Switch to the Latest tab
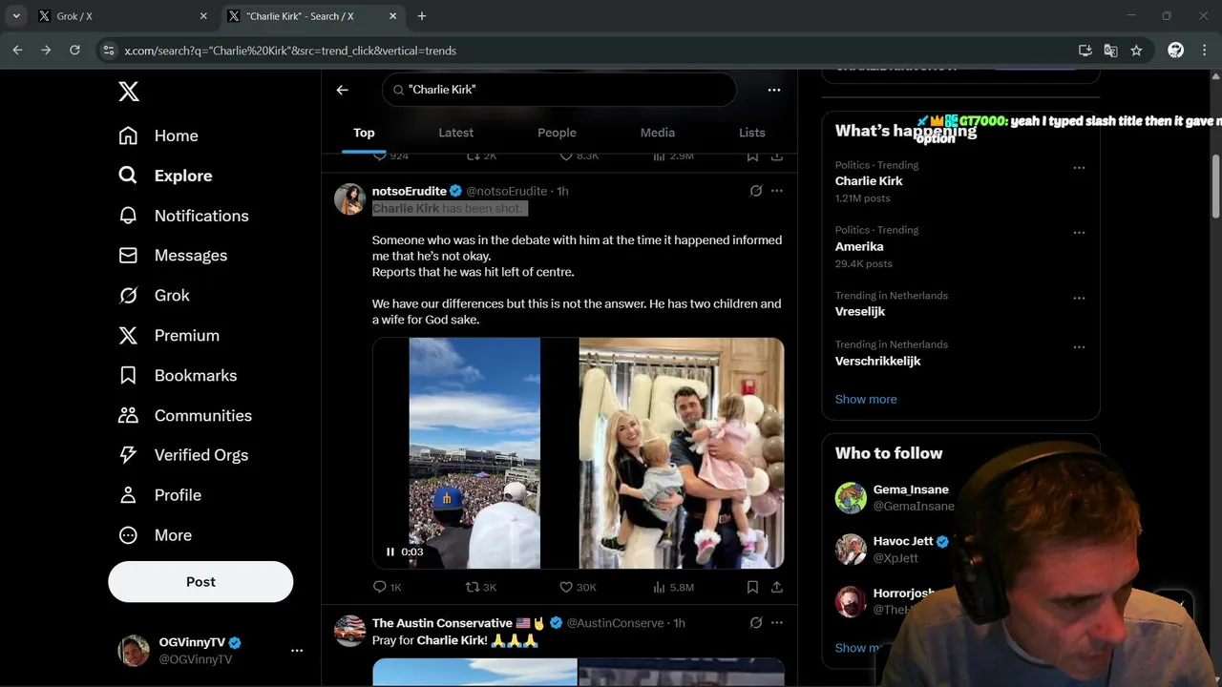The image size is (1222, 687). [x=455, y=133]
